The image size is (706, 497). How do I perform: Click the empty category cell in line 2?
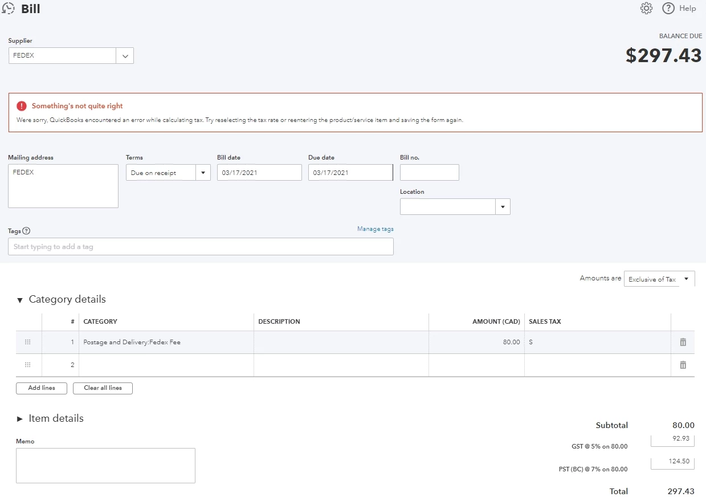tap(166, 365)
